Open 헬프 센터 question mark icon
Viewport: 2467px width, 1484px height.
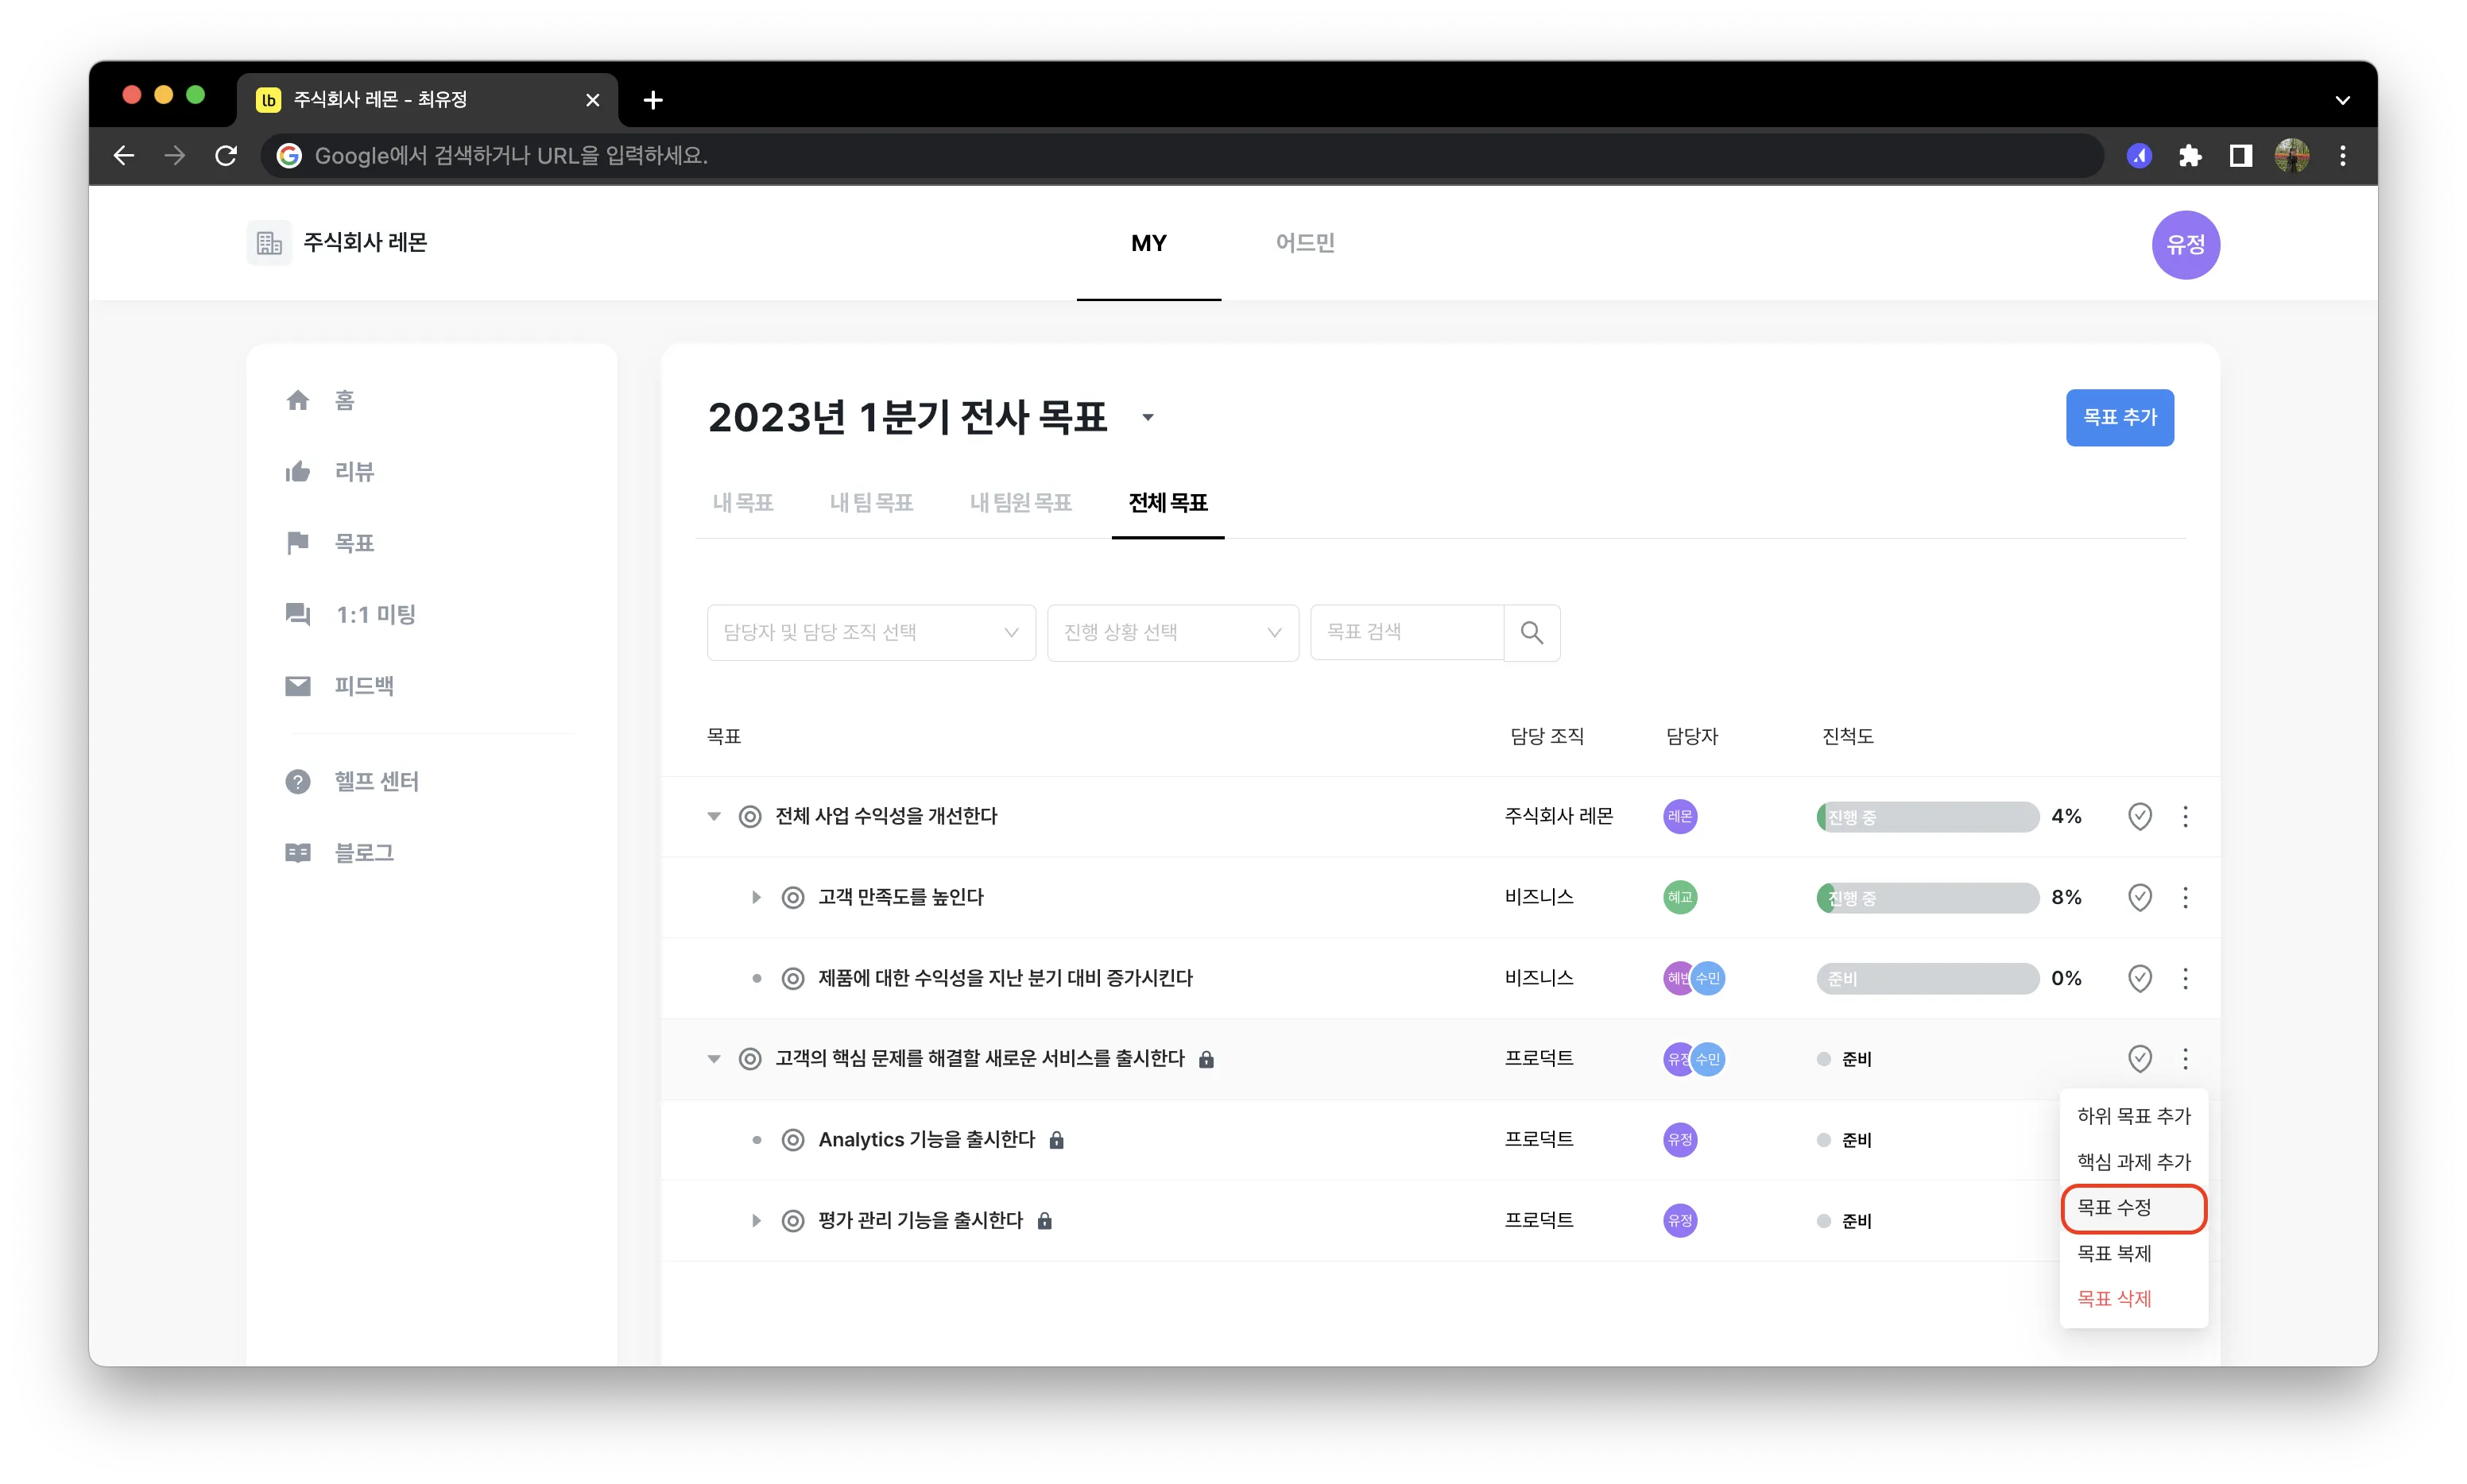[x=297, y=781]
